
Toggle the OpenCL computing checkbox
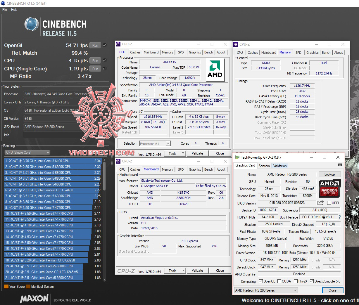261,281
